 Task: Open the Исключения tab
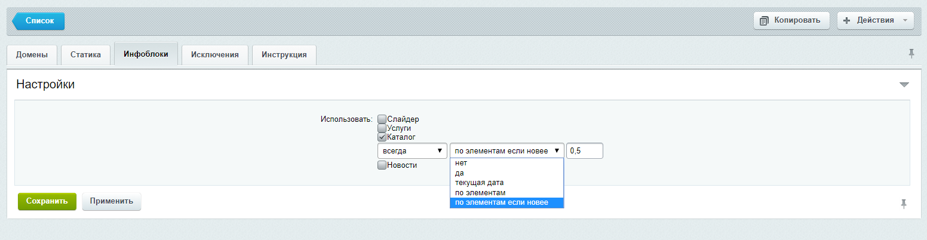[214, 55]
